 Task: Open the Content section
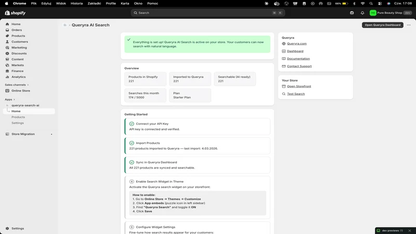(18, 59)
